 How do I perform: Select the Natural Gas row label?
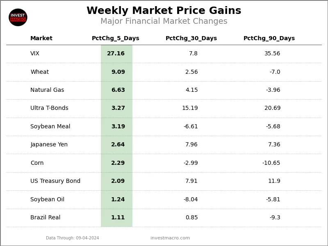click(47, 90)
